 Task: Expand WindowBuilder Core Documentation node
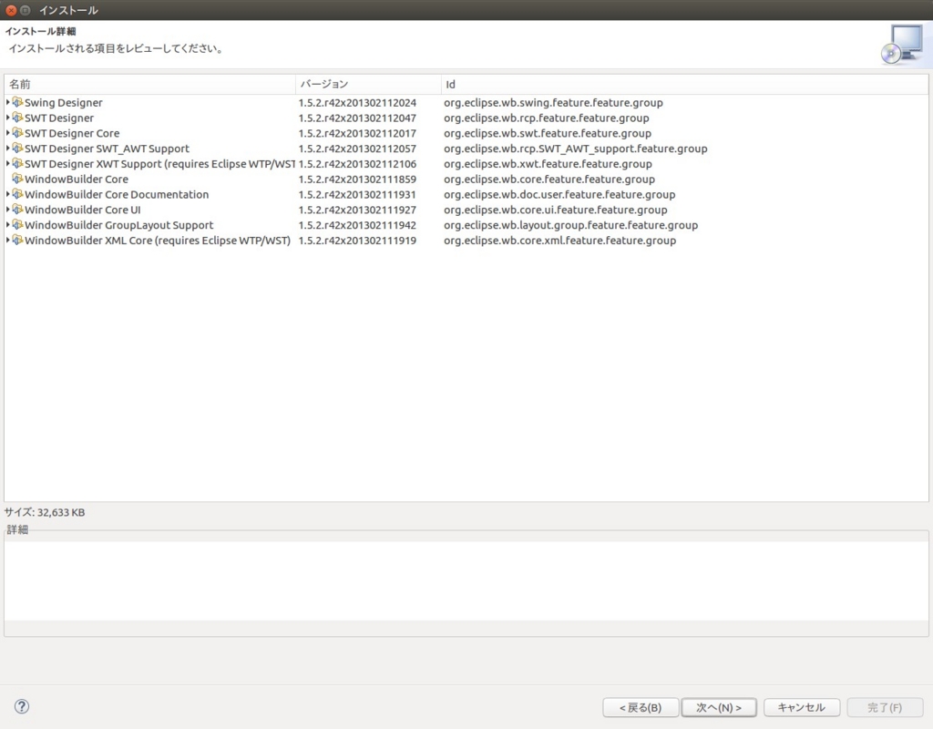click(x=7, y=195)
